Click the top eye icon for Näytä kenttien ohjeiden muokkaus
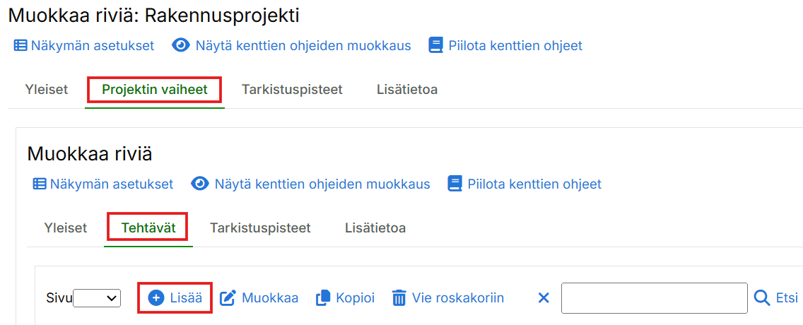The width and height of the screenshot is (803, 325). (181, 46)
